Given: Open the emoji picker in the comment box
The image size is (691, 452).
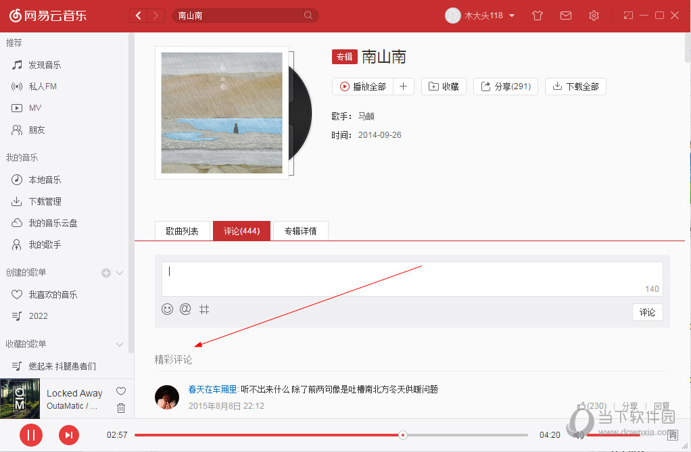Looking at the screenshot, I should [167, 309].
